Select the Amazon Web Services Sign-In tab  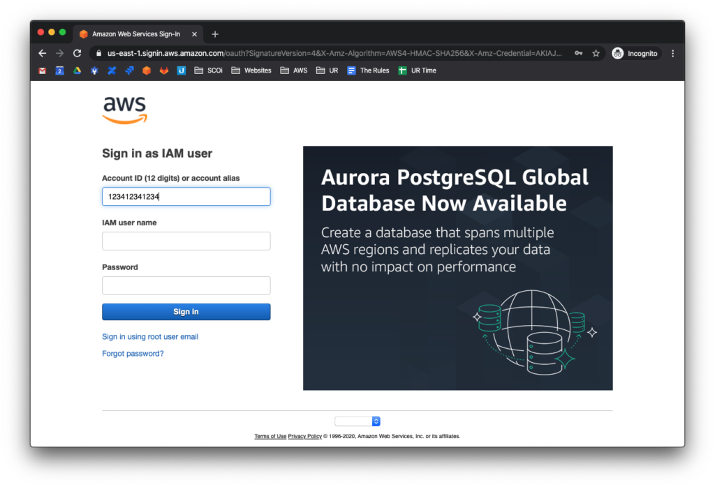pyautogui.click(x=136, y=34)
